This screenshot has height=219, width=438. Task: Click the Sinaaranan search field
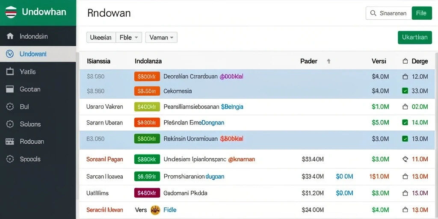tap(389, 13)
